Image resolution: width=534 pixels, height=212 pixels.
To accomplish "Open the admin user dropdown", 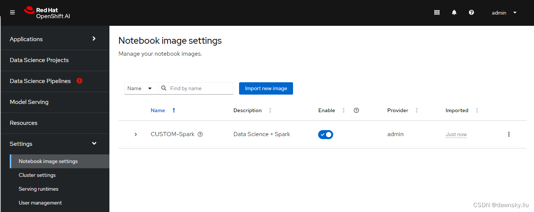I will [504, 13].
